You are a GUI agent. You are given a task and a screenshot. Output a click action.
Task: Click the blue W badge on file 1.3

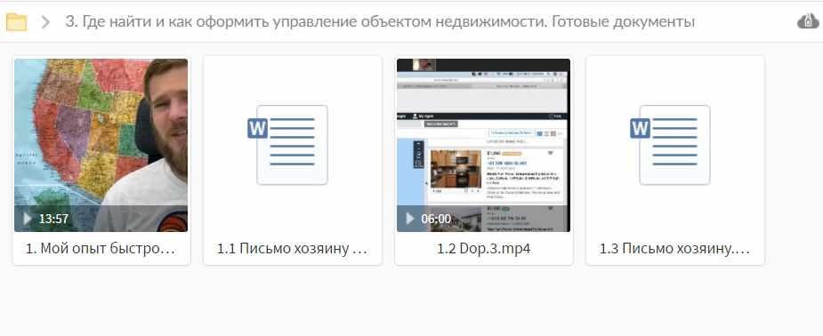pyautogui.click(x=641, y=128)
